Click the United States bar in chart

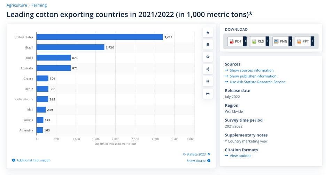(100, 37)
